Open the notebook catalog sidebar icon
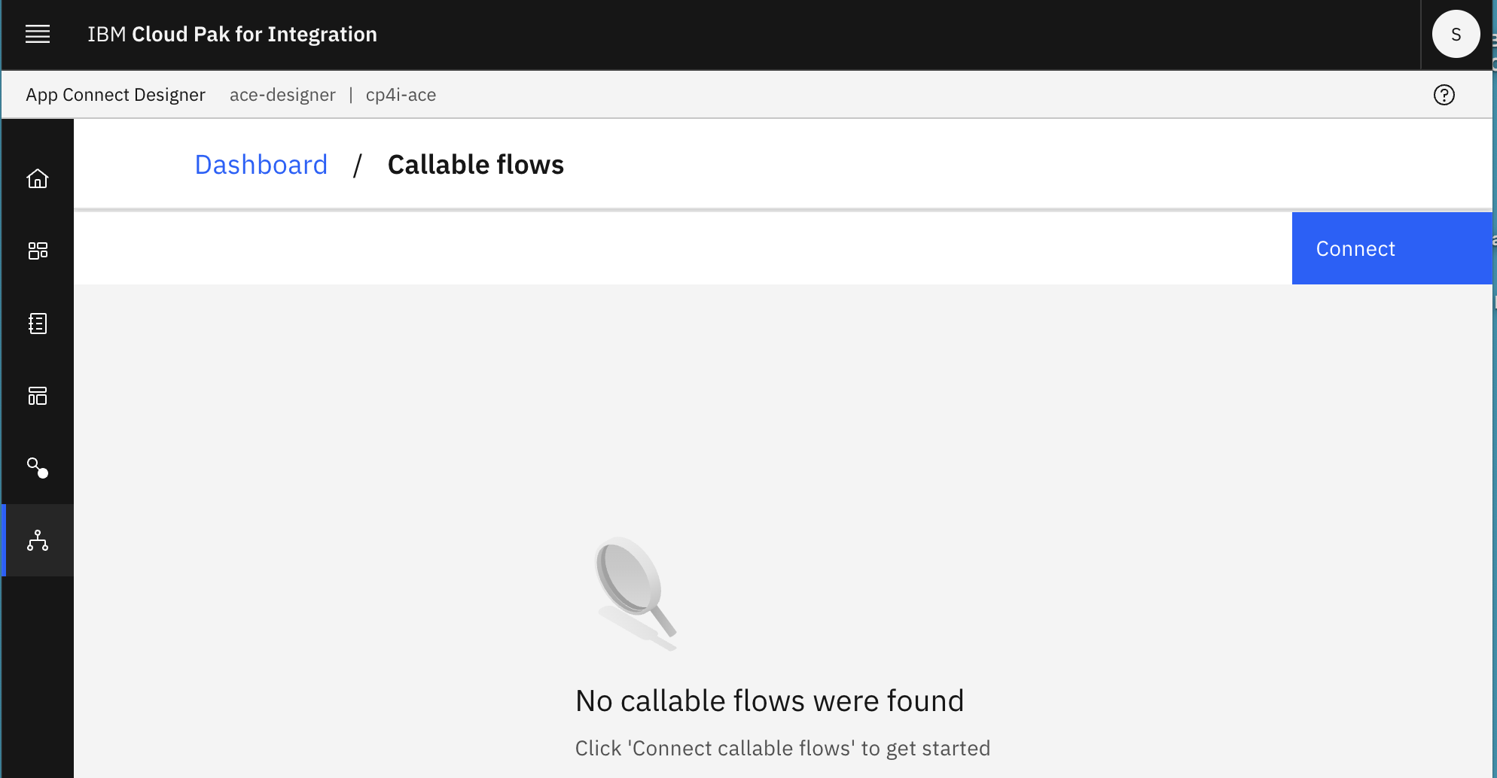The height and width of the screenshot is (778, 1497). 38,324
